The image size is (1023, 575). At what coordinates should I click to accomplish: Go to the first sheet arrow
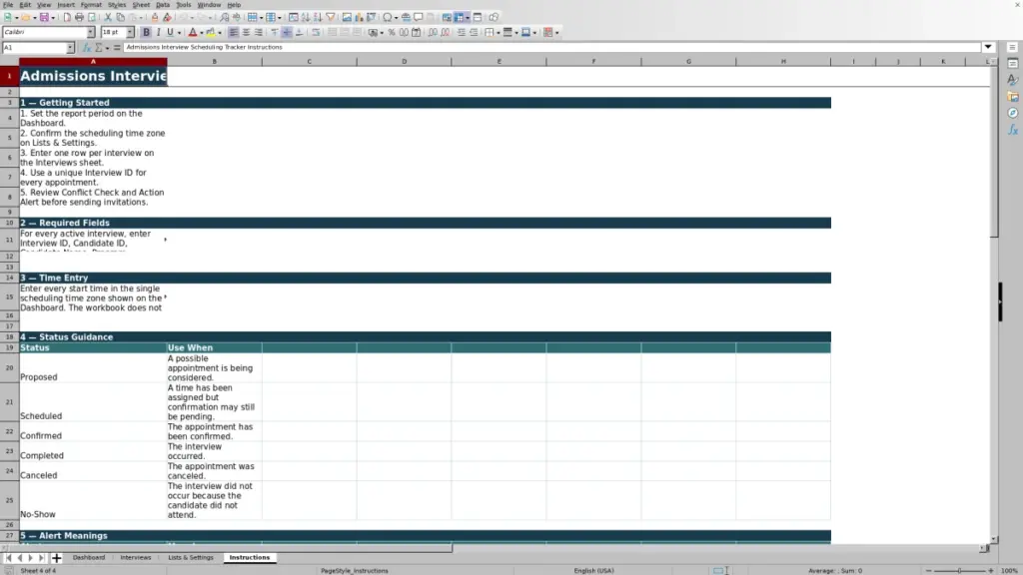coord(8,558)
